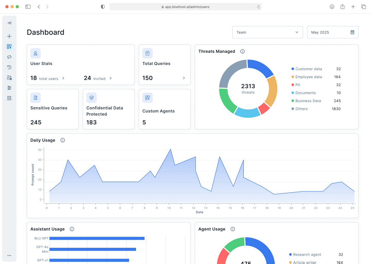The width and height of the screenshot is (371, 264).
Task: Show info for Daily Usage
Action: 63,140
